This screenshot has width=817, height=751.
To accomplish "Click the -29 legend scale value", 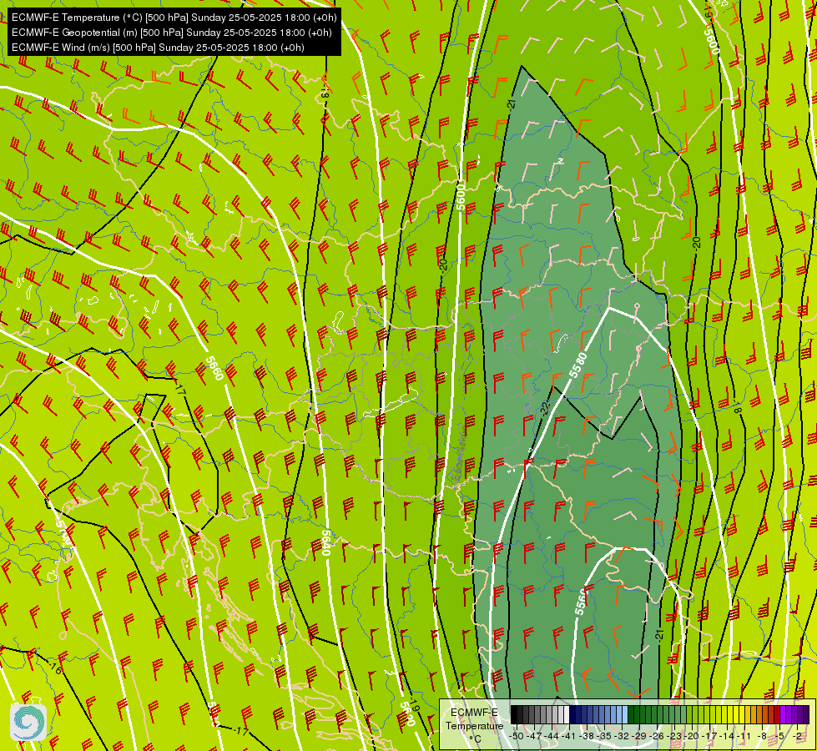I will (638, 736).
